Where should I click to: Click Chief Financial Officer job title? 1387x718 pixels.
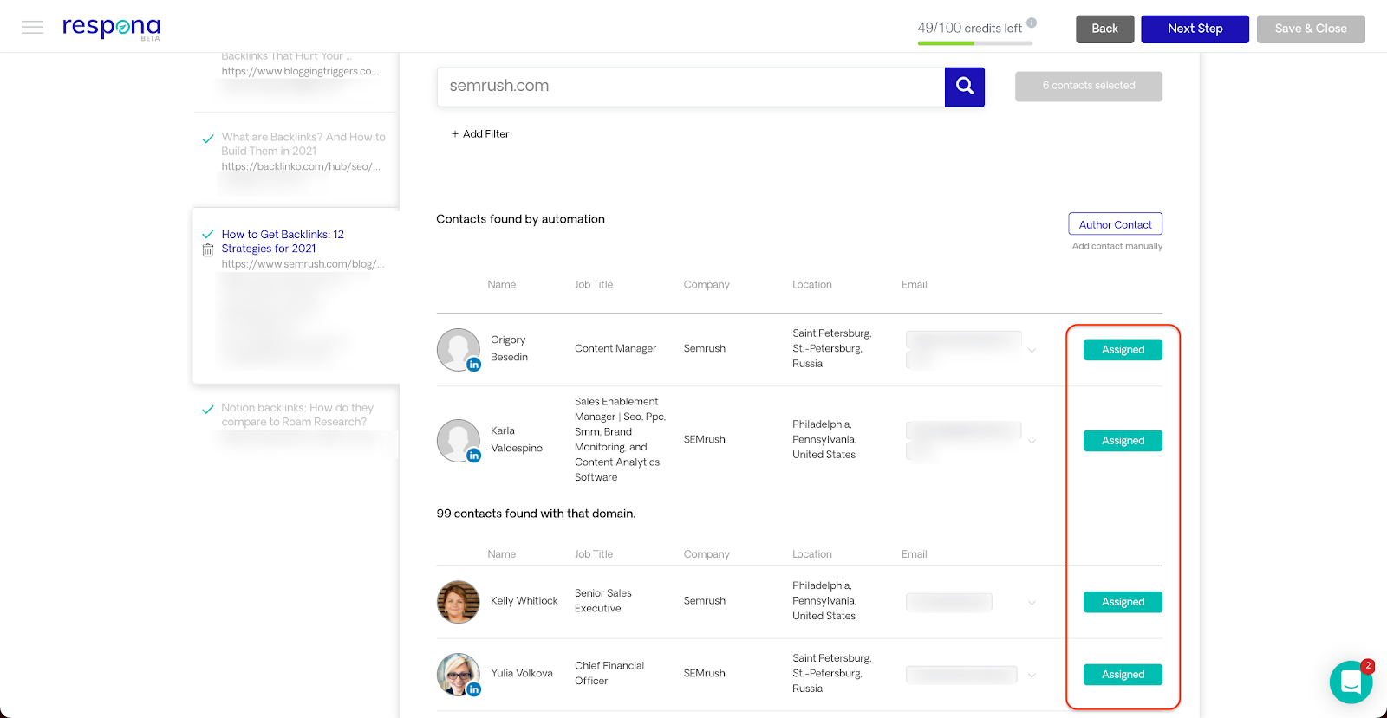pyautogui.click(x=609, y=674)
